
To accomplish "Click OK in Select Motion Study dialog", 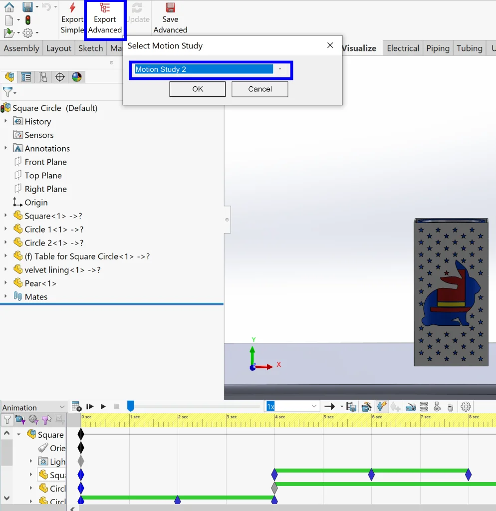I will pos(198,89).
